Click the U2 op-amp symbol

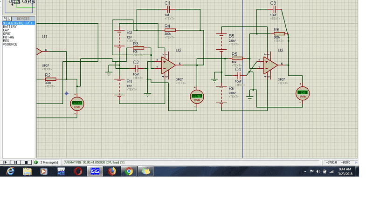[168, 64]
